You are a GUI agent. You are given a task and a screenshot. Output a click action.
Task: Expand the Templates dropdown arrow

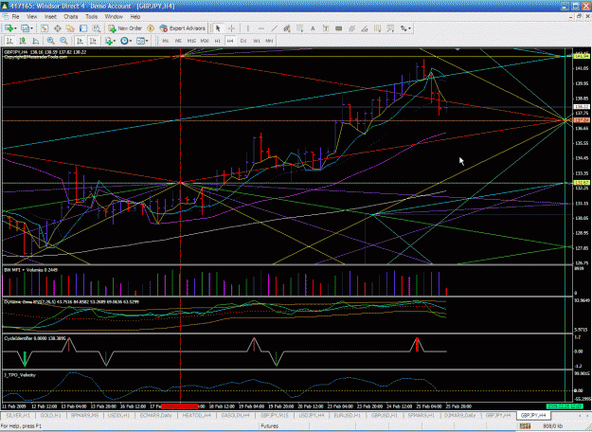147,41
